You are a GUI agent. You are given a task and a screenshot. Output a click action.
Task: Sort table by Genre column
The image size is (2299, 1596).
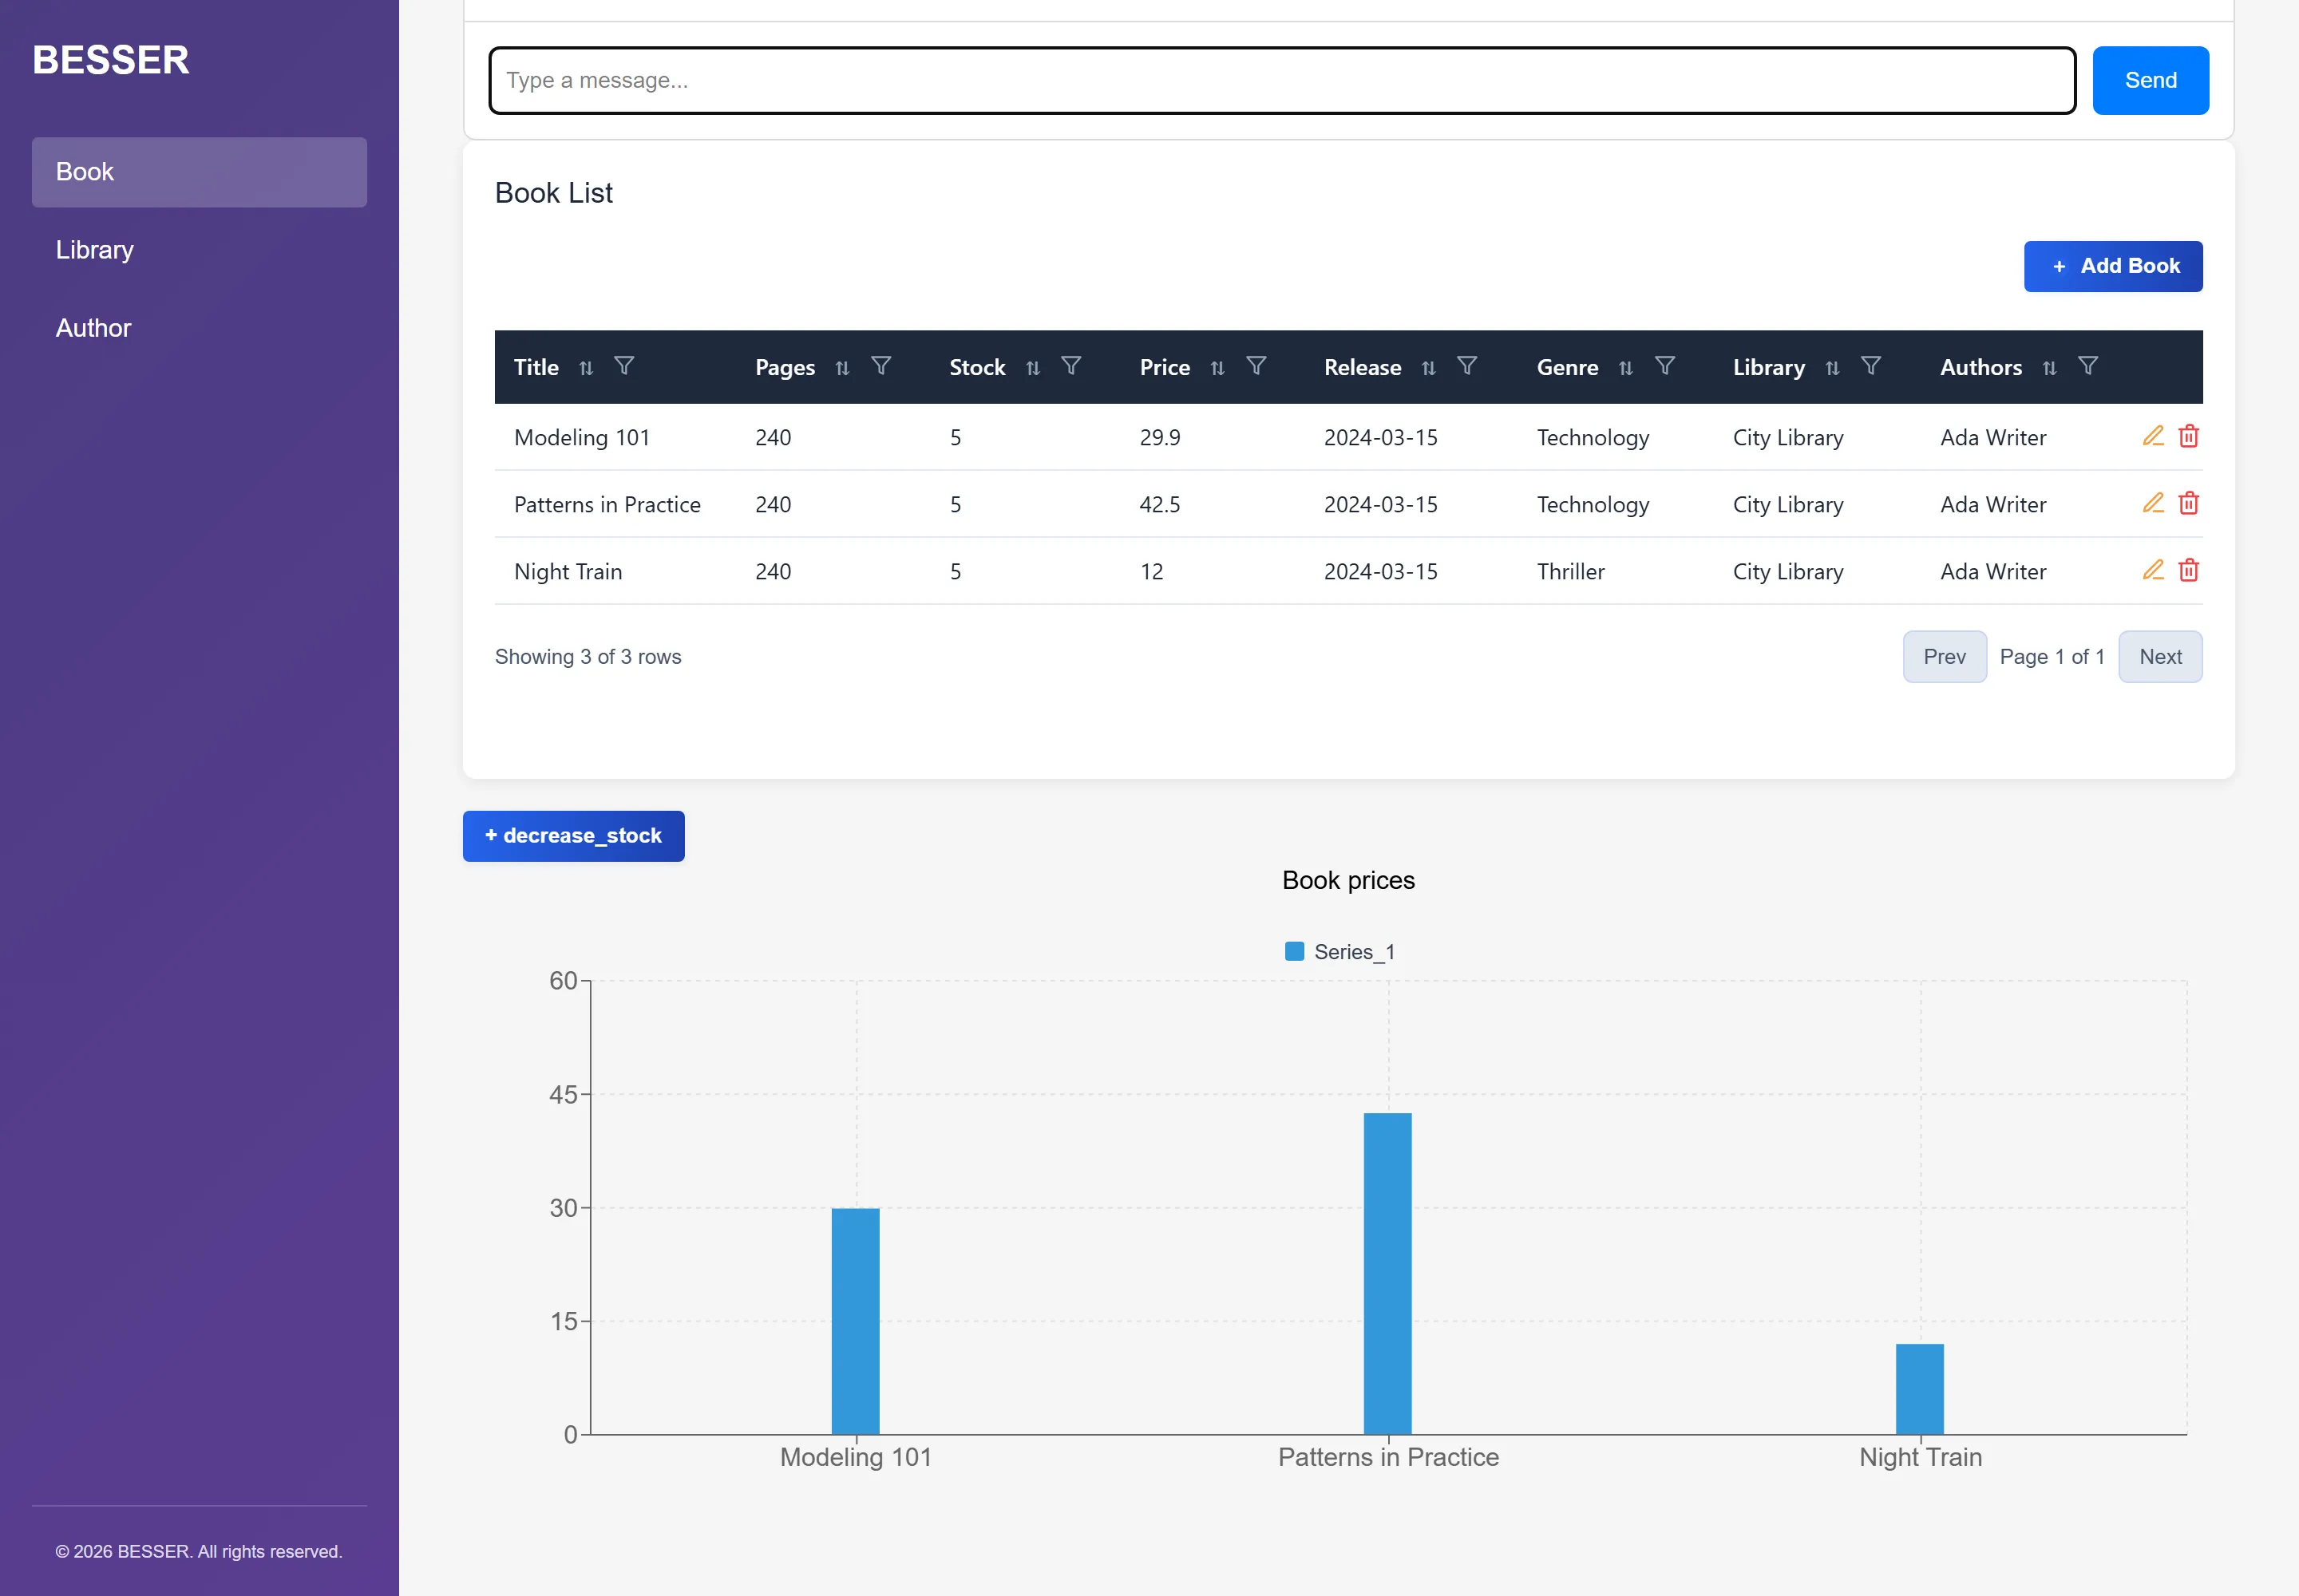coord(1626,368)
